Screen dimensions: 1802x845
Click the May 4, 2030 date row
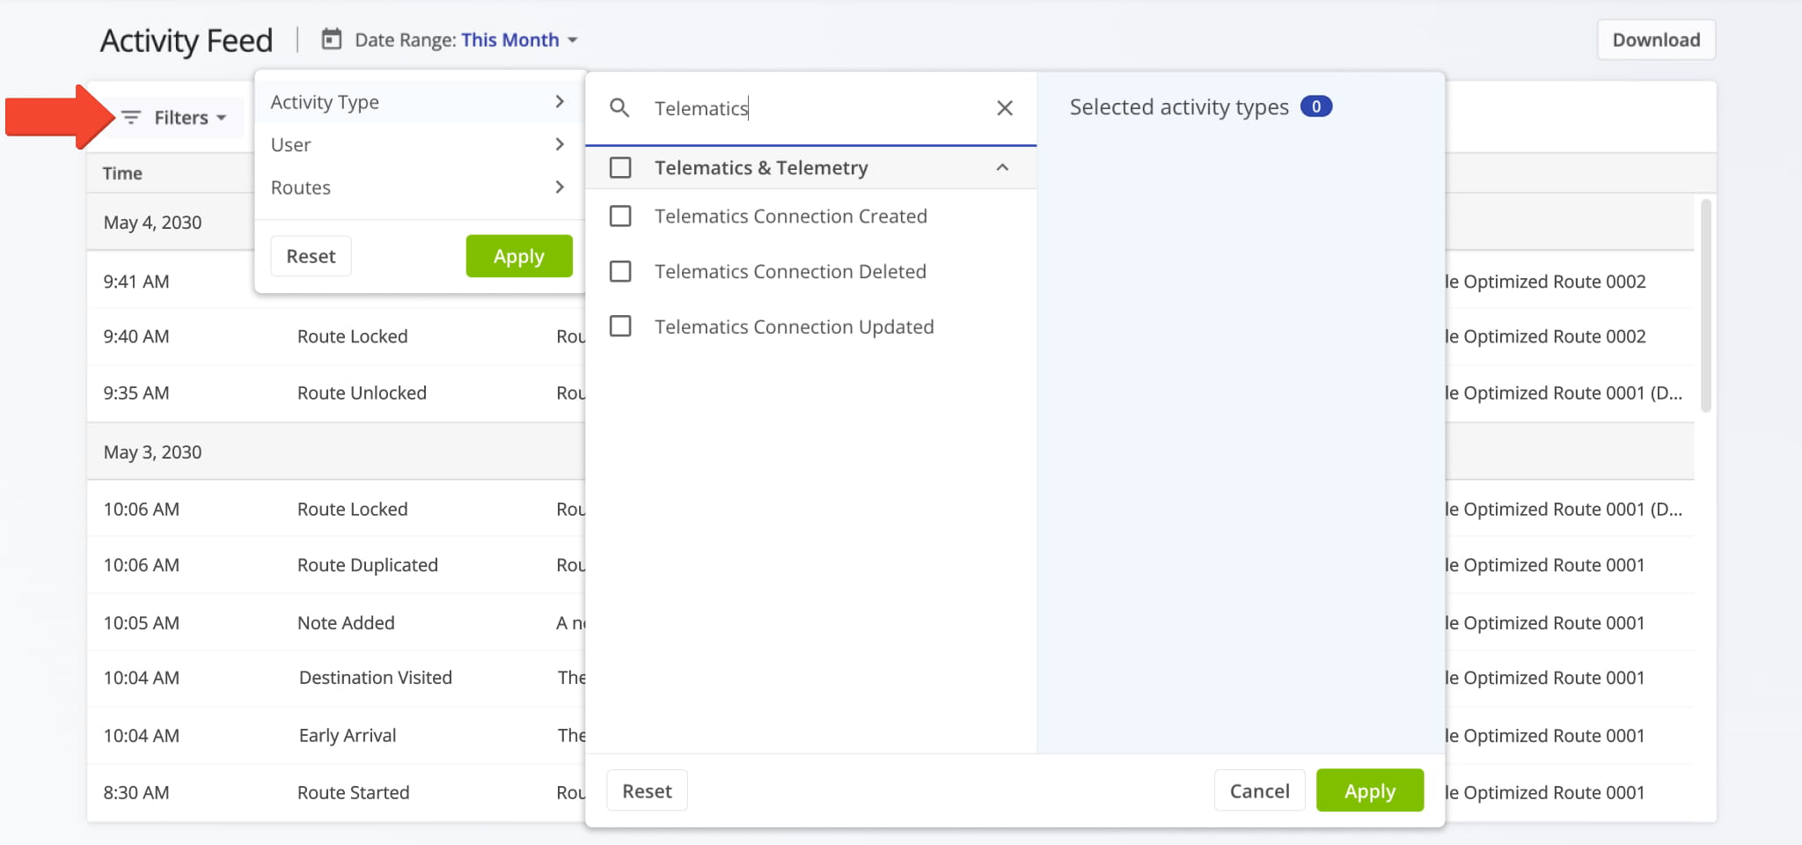pyautogui.click(x=152, y=223)
